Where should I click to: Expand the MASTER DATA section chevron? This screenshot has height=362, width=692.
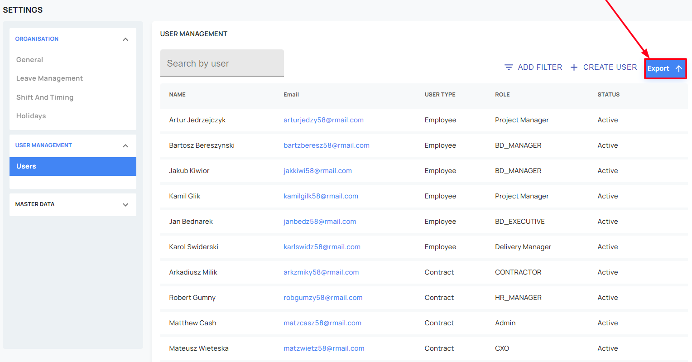pyautogui.click(x=125, y=205)
